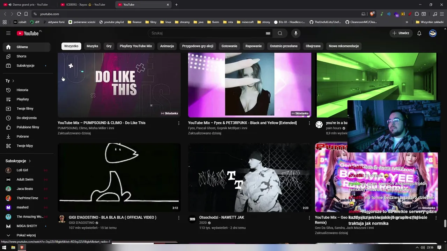Switch to Darma grand prix tab
The image size is (447, 251).
[x=29, y=5]
